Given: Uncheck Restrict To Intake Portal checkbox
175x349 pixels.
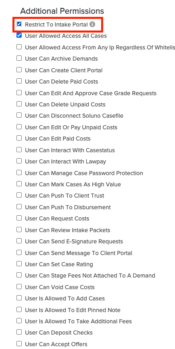Looking at the screenshot, I should [x=19, y=24].
